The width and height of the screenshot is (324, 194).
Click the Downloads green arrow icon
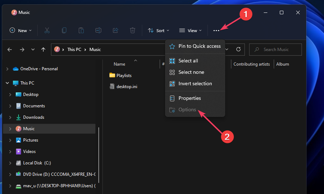pyautogui.click(x=19, y=117)
